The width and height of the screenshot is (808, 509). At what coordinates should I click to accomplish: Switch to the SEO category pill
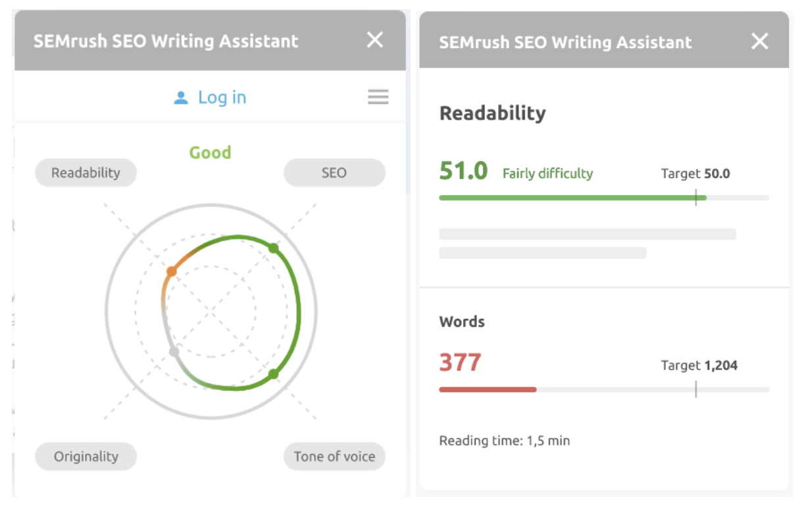[334, 172]
